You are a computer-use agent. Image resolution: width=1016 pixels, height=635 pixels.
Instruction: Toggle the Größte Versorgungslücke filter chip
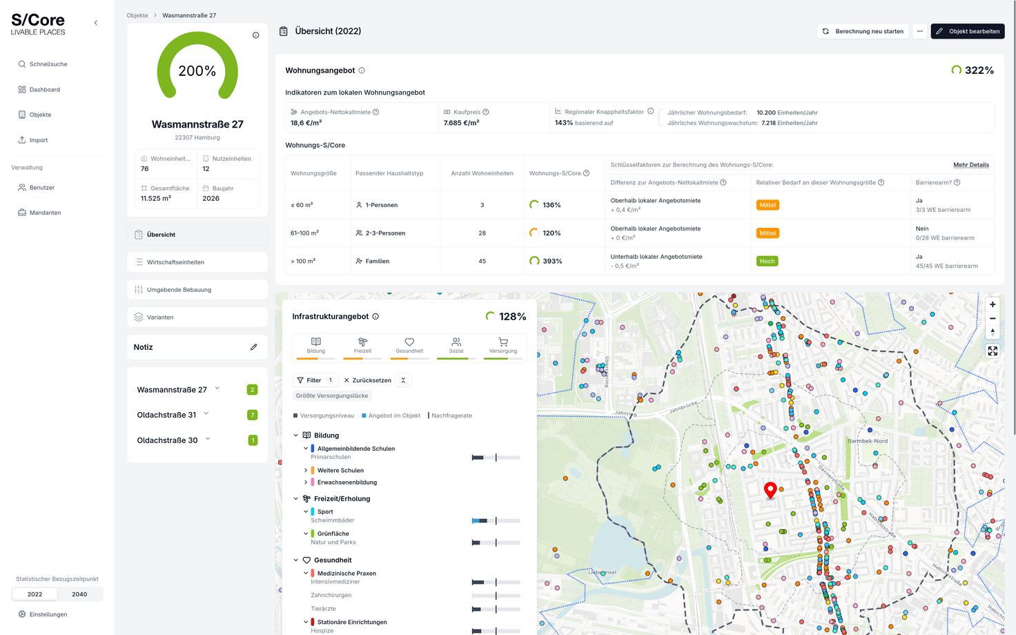[x=332, y=395]
